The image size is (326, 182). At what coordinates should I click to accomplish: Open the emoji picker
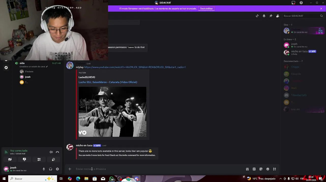click(268, 169)
